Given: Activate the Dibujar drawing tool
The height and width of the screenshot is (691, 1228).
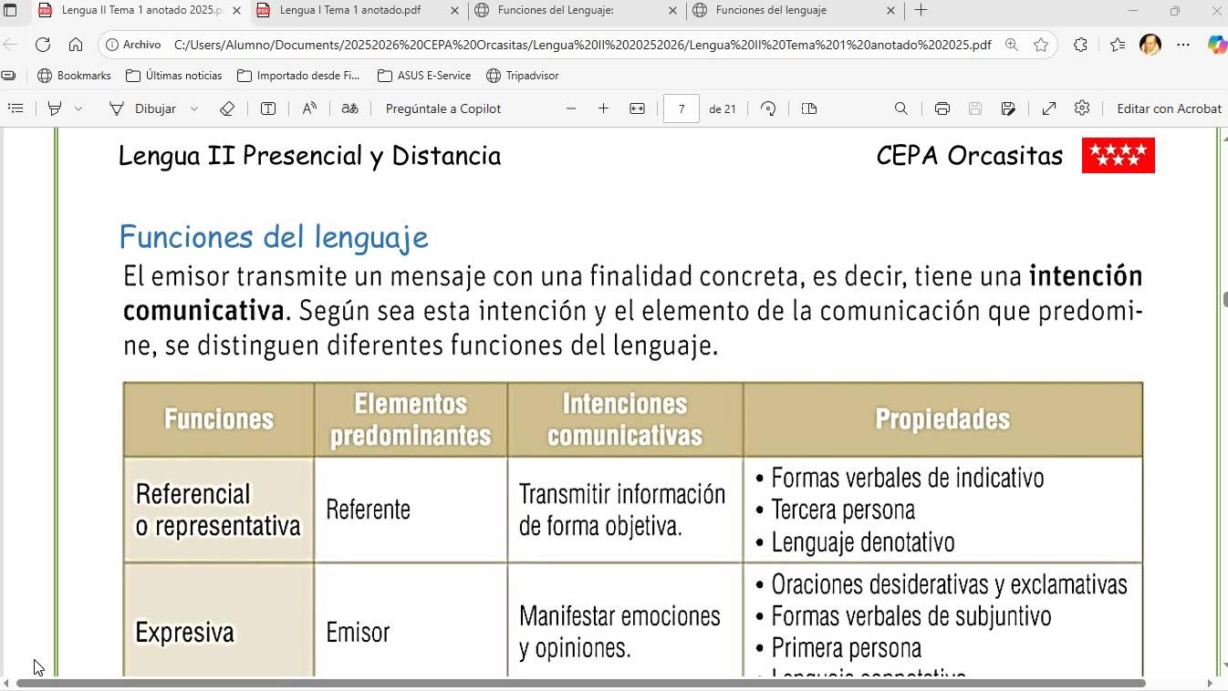Looking at the screenshot, I should (x=142, y=108).
